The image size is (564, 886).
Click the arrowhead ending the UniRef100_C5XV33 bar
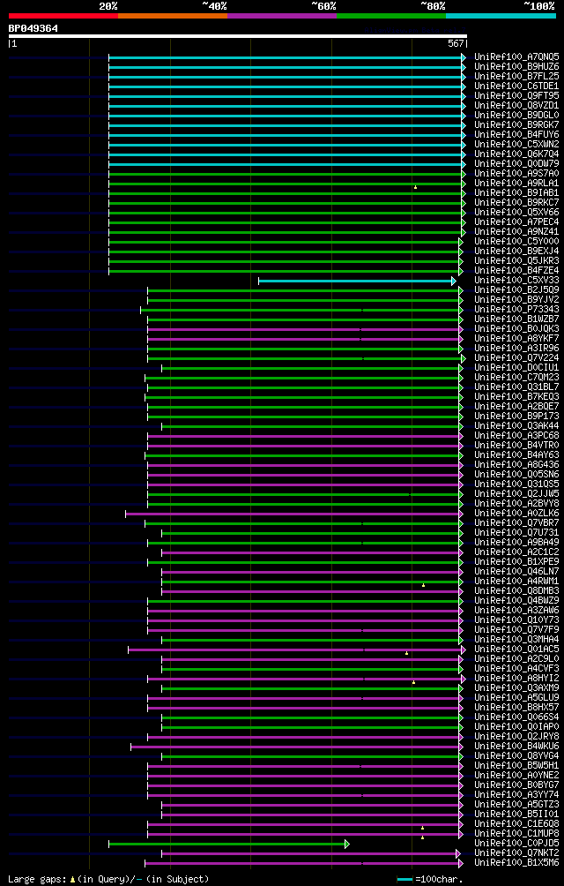coord(454,281)
